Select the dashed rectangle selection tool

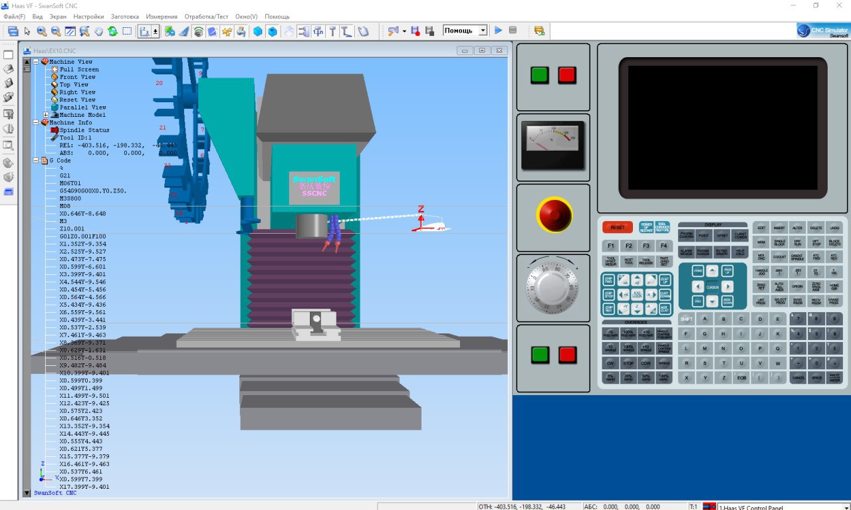(127, 31)
